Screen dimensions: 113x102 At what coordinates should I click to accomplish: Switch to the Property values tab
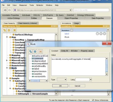pyautogui.click(x=87, y=51)
